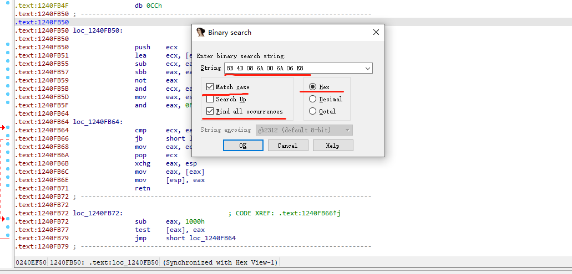Uncheck the Match case checkbox
This screenshot has height=274, width=572.
(210, 87)
